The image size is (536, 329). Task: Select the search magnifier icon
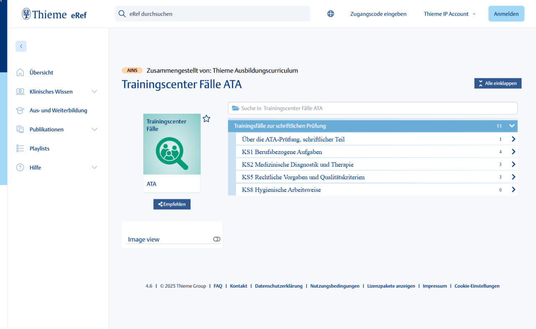tap(122, 14)
